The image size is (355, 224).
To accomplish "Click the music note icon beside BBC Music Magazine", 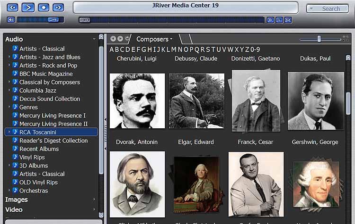I will click(15, 74).
